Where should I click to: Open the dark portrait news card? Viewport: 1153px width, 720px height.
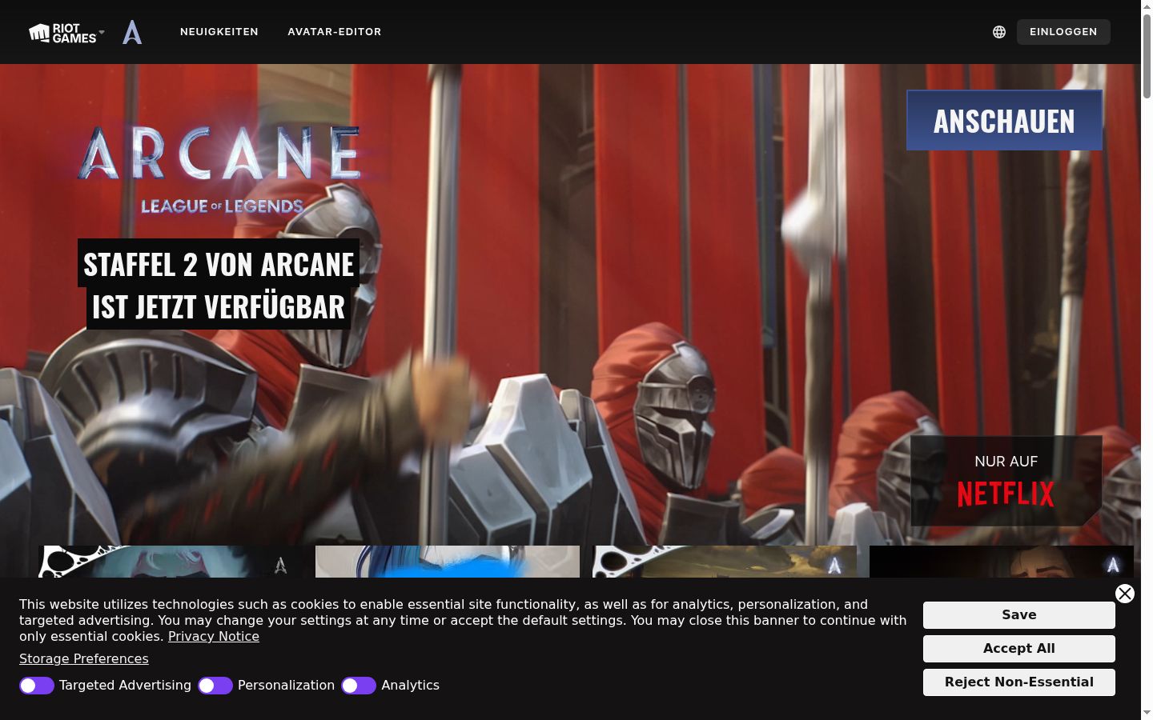pos(1002,562)
